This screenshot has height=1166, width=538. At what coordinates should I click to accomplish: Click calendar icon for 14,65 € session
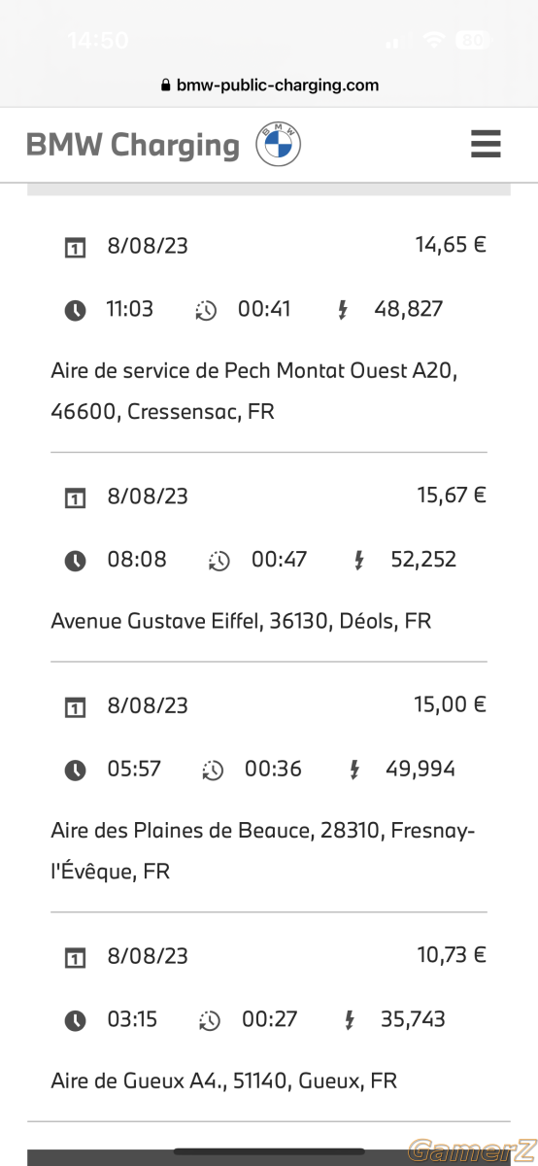point(75,247)
